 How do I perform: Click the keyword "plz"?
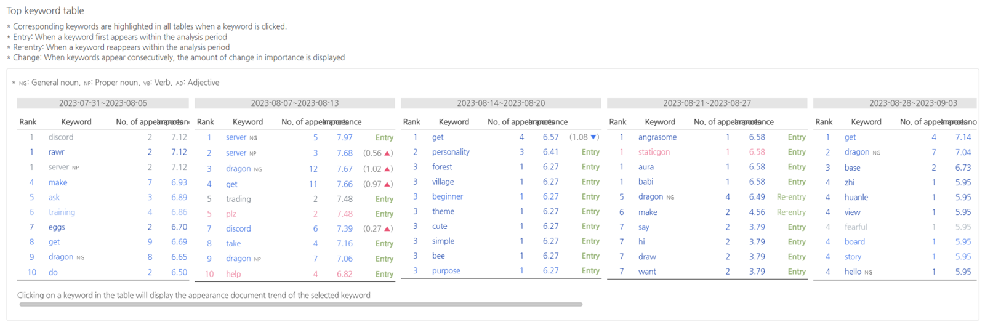[x=231, y=214]
